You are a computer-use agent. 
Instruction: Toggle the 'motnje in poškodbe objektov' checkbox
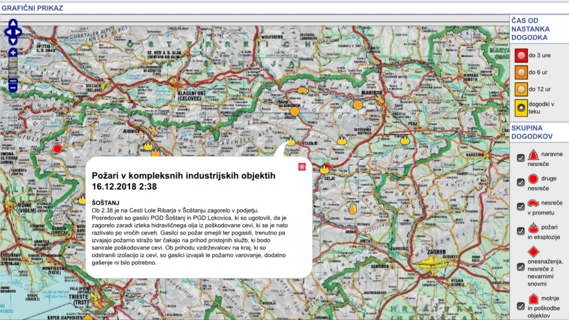[521, 306]
